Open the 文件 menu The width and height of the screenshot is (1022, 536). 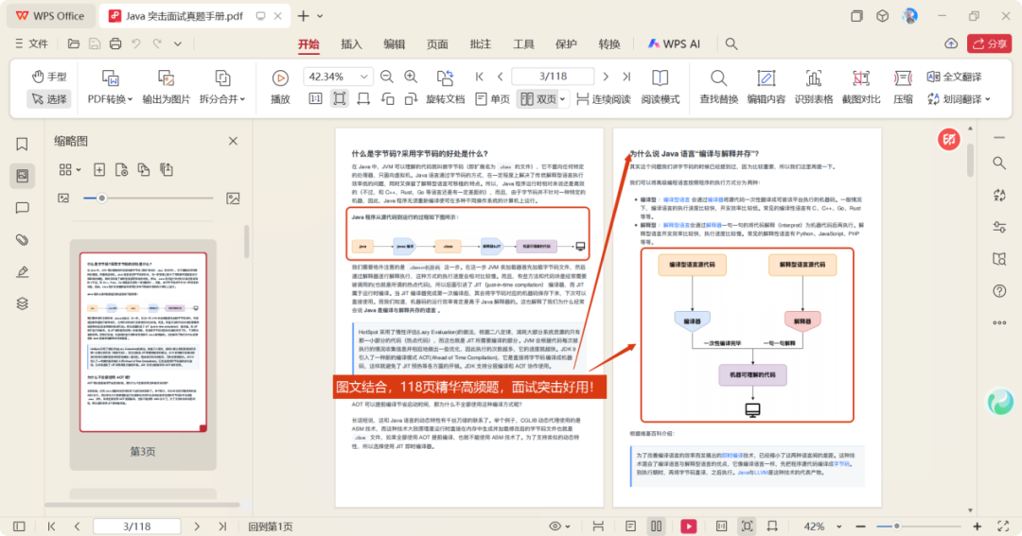pyautogui.click(x=32, y=44)
